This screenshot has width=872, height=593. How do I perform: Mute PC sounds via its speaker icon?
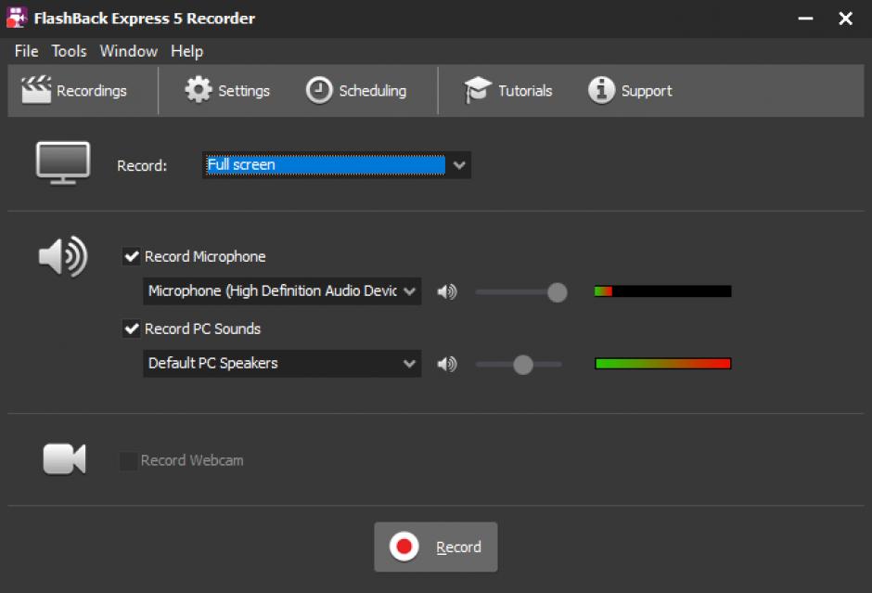point(446,364)
